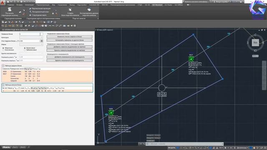Open the help question-mark icon in title bar

241,2
